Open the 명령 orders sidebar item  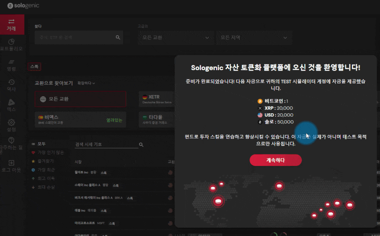[11, 65]
